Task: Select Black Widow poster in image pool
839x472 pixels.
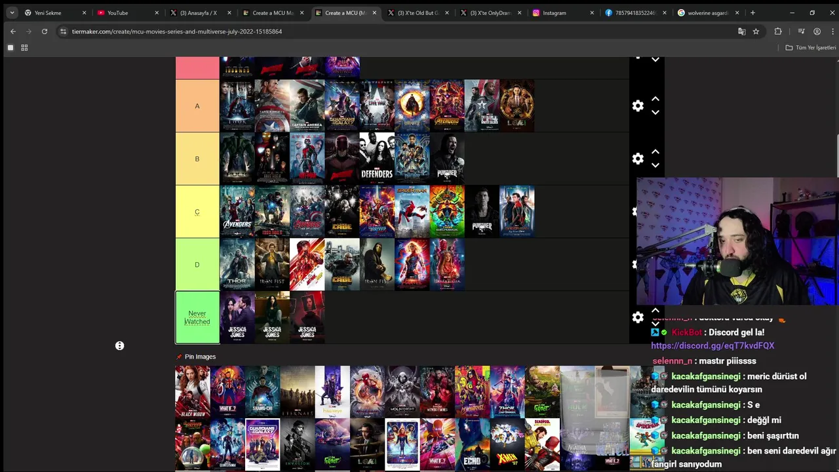Action: coord(193,392)
